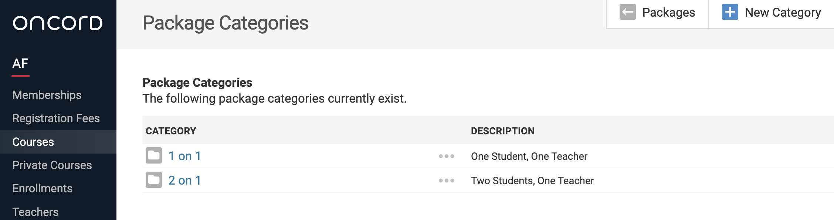Go to Enrollments in the sidebar
Screen dimensions: 834x220
43,188
